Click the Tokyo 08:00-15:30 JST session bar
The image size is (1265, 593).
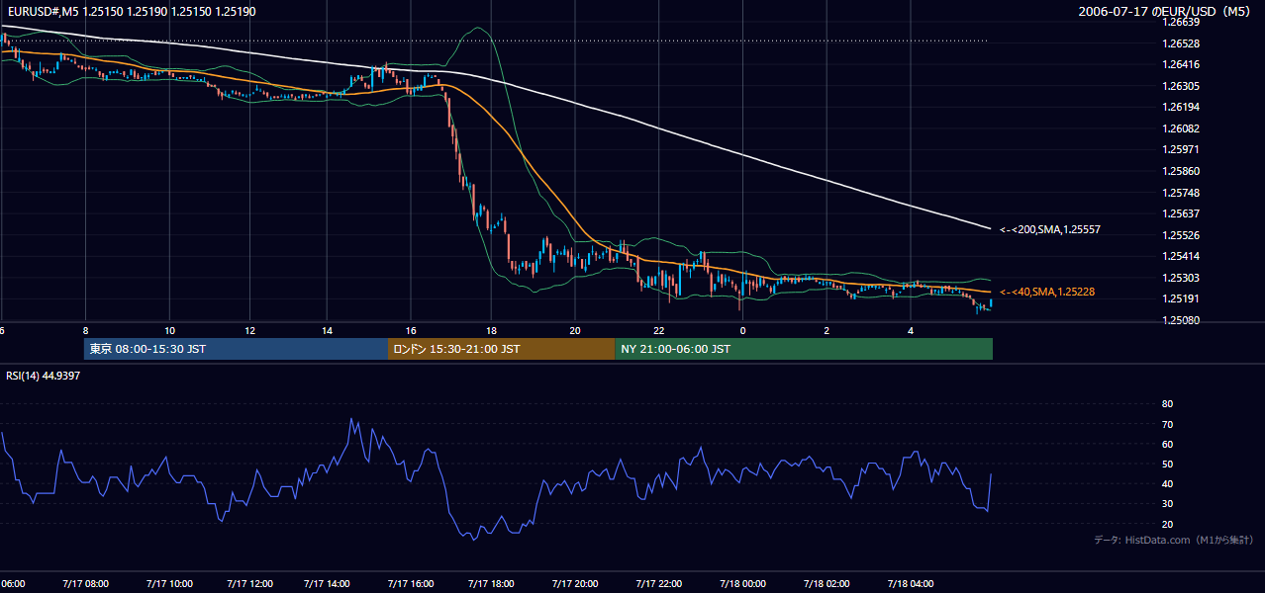236,349
